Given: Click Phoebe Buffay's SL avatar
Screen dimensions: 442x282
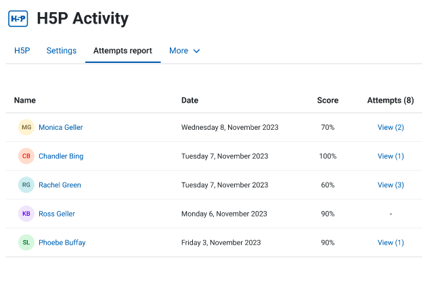Looking at the screenshot, I should pos(26,243).
